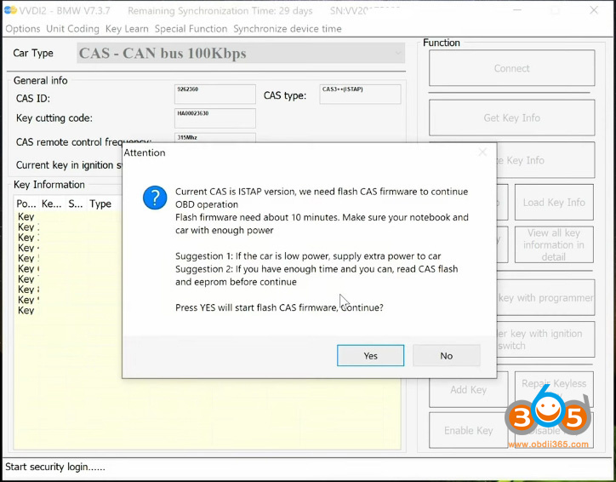The image size is (616, 482).
Task: Click the Enable Key button
Action: click(468, 430)
